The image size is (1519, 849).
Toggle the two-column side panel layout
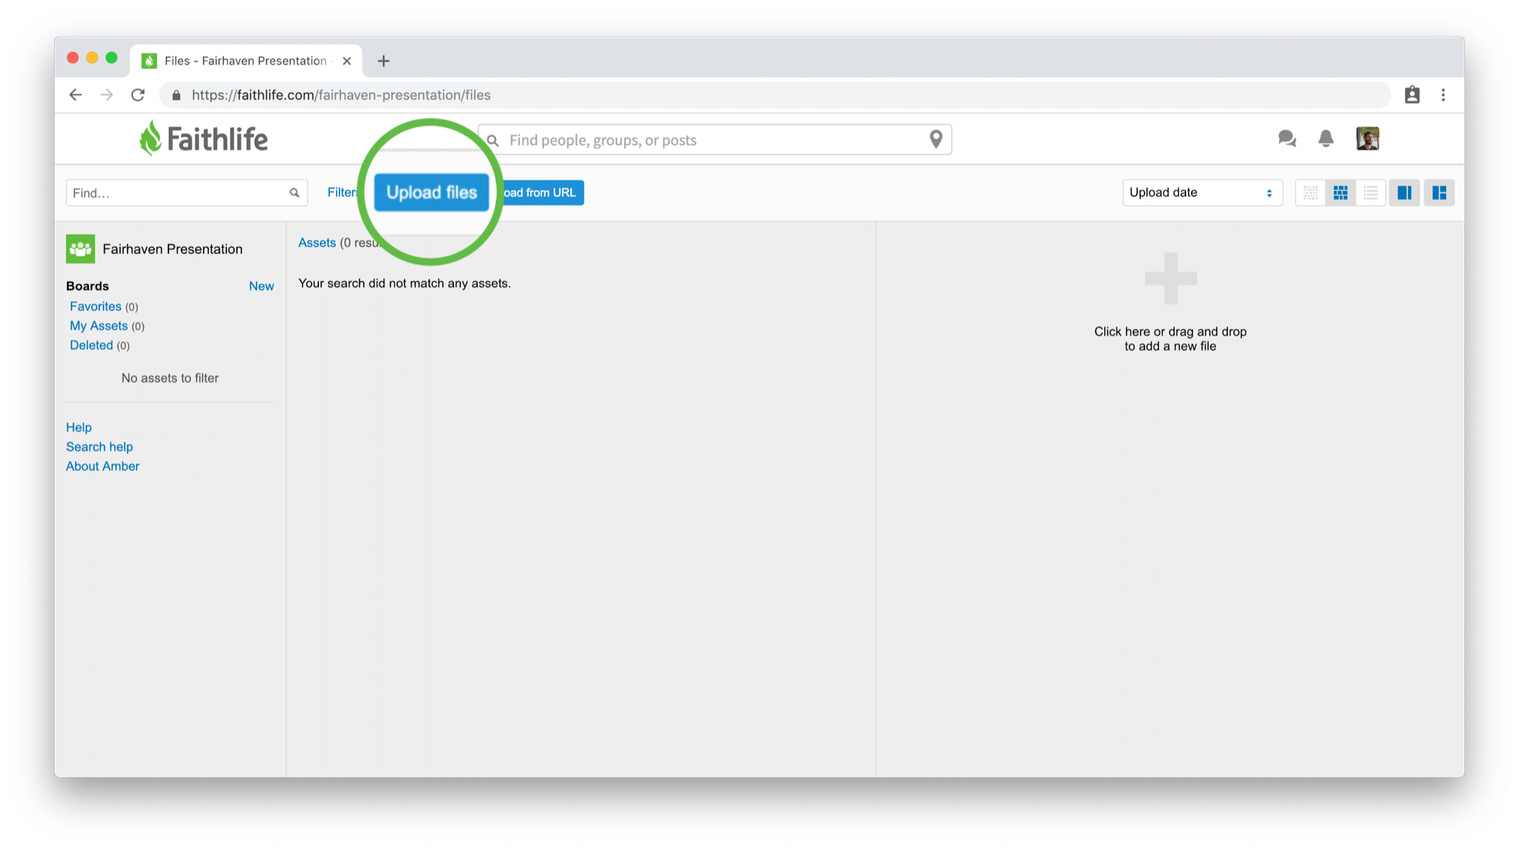(x=1404, y=193)
